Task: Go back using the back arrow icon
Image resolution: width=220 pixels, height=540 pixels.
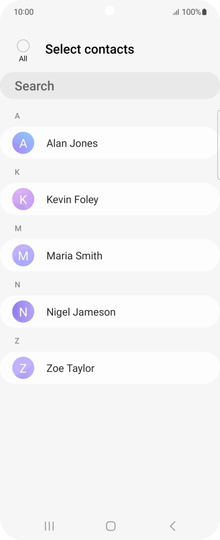Action: [x=173, y=526]
